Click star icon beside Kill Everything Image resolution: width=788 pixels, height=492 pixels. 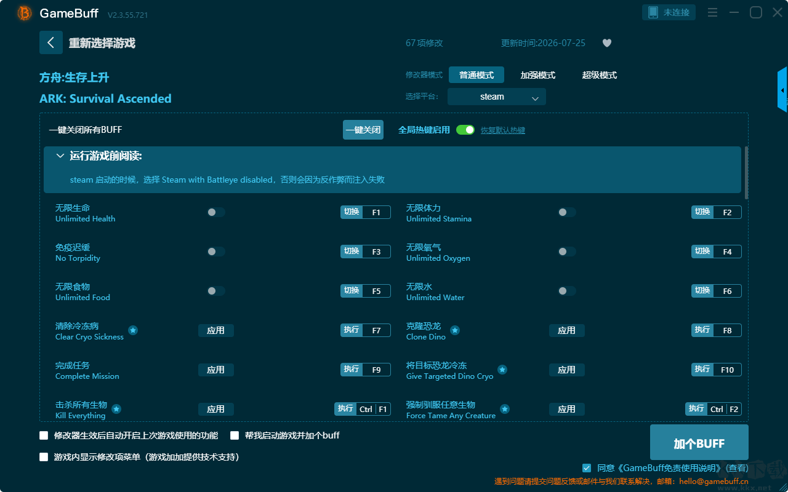[x=116, y=409]
